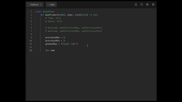The image size is (182, 102).
Task: Click the Auto mode button
Action: point(51,5)
